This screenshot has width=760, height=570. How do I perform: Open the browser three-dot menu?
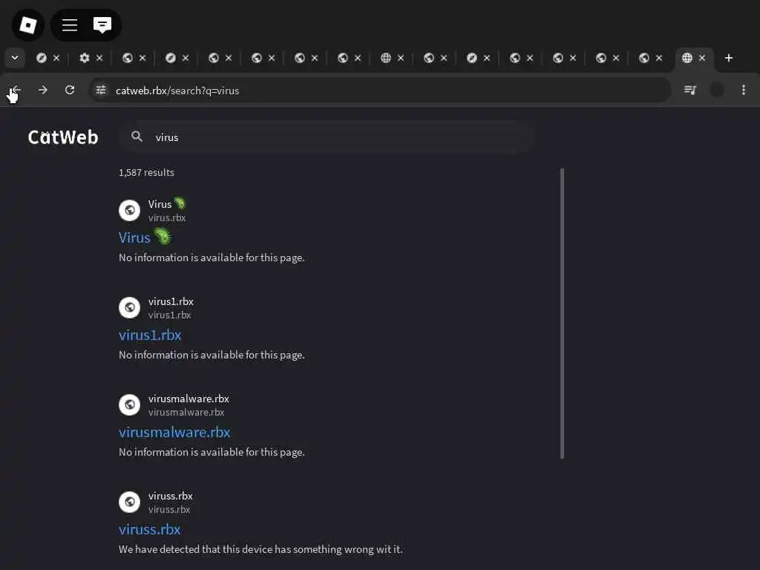(x=744, y=90)
